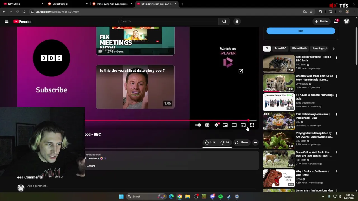Image resolution: width=358 pixels, height=201 pixels.
Task: Open Spotify from the taskbar
Action: click(220, 197)
